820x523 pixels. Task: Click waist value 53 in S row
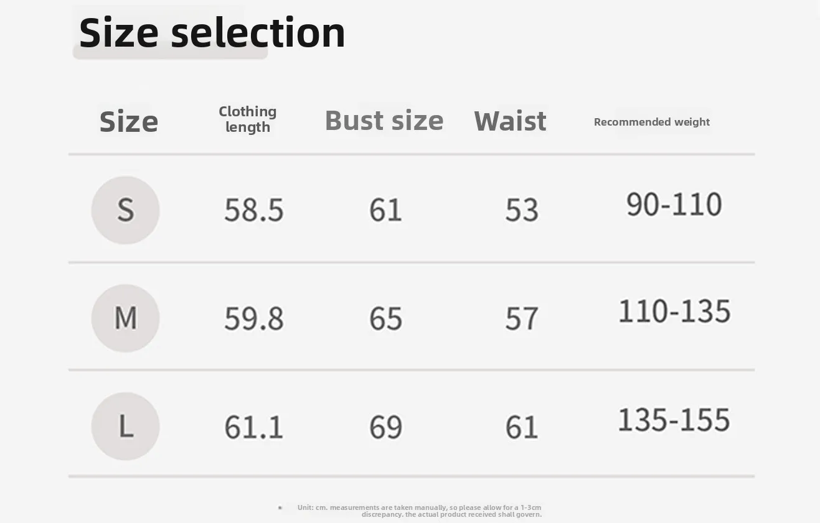pos(522,210)
